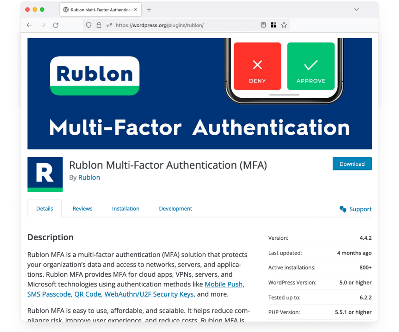Open the WebAuthn/U2F Security Keys link
The width and height of the screenshot is (399, 332).
[x=149, y=294]
